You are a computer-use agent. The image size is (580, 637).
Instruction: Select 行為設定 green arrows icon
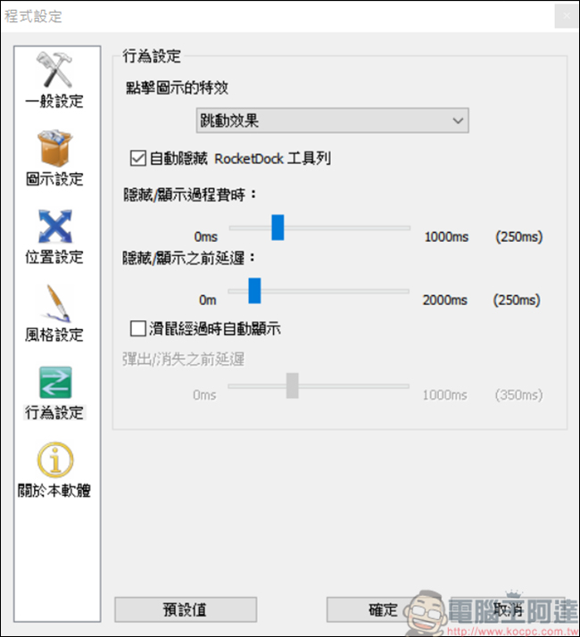pyautogui.click(x=55, y=382)
